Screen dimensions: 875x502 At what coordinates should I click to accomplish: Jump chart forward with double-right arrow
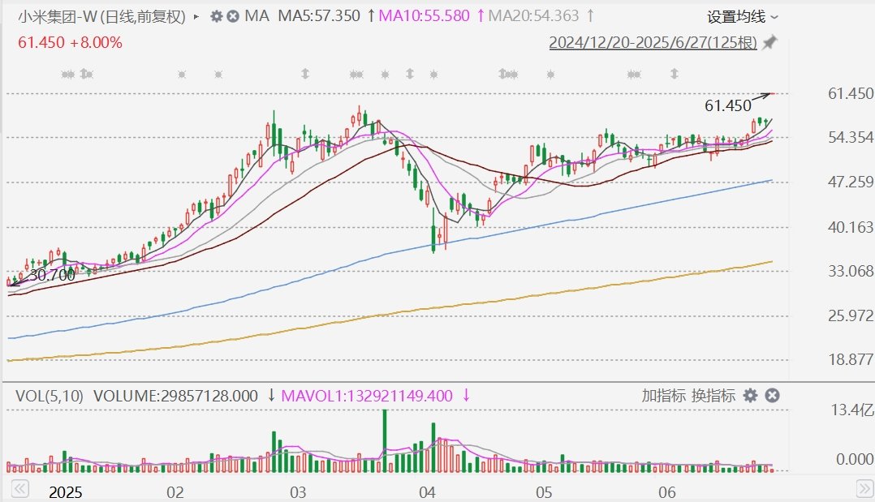pyautogui.click(x=864, y=489)
